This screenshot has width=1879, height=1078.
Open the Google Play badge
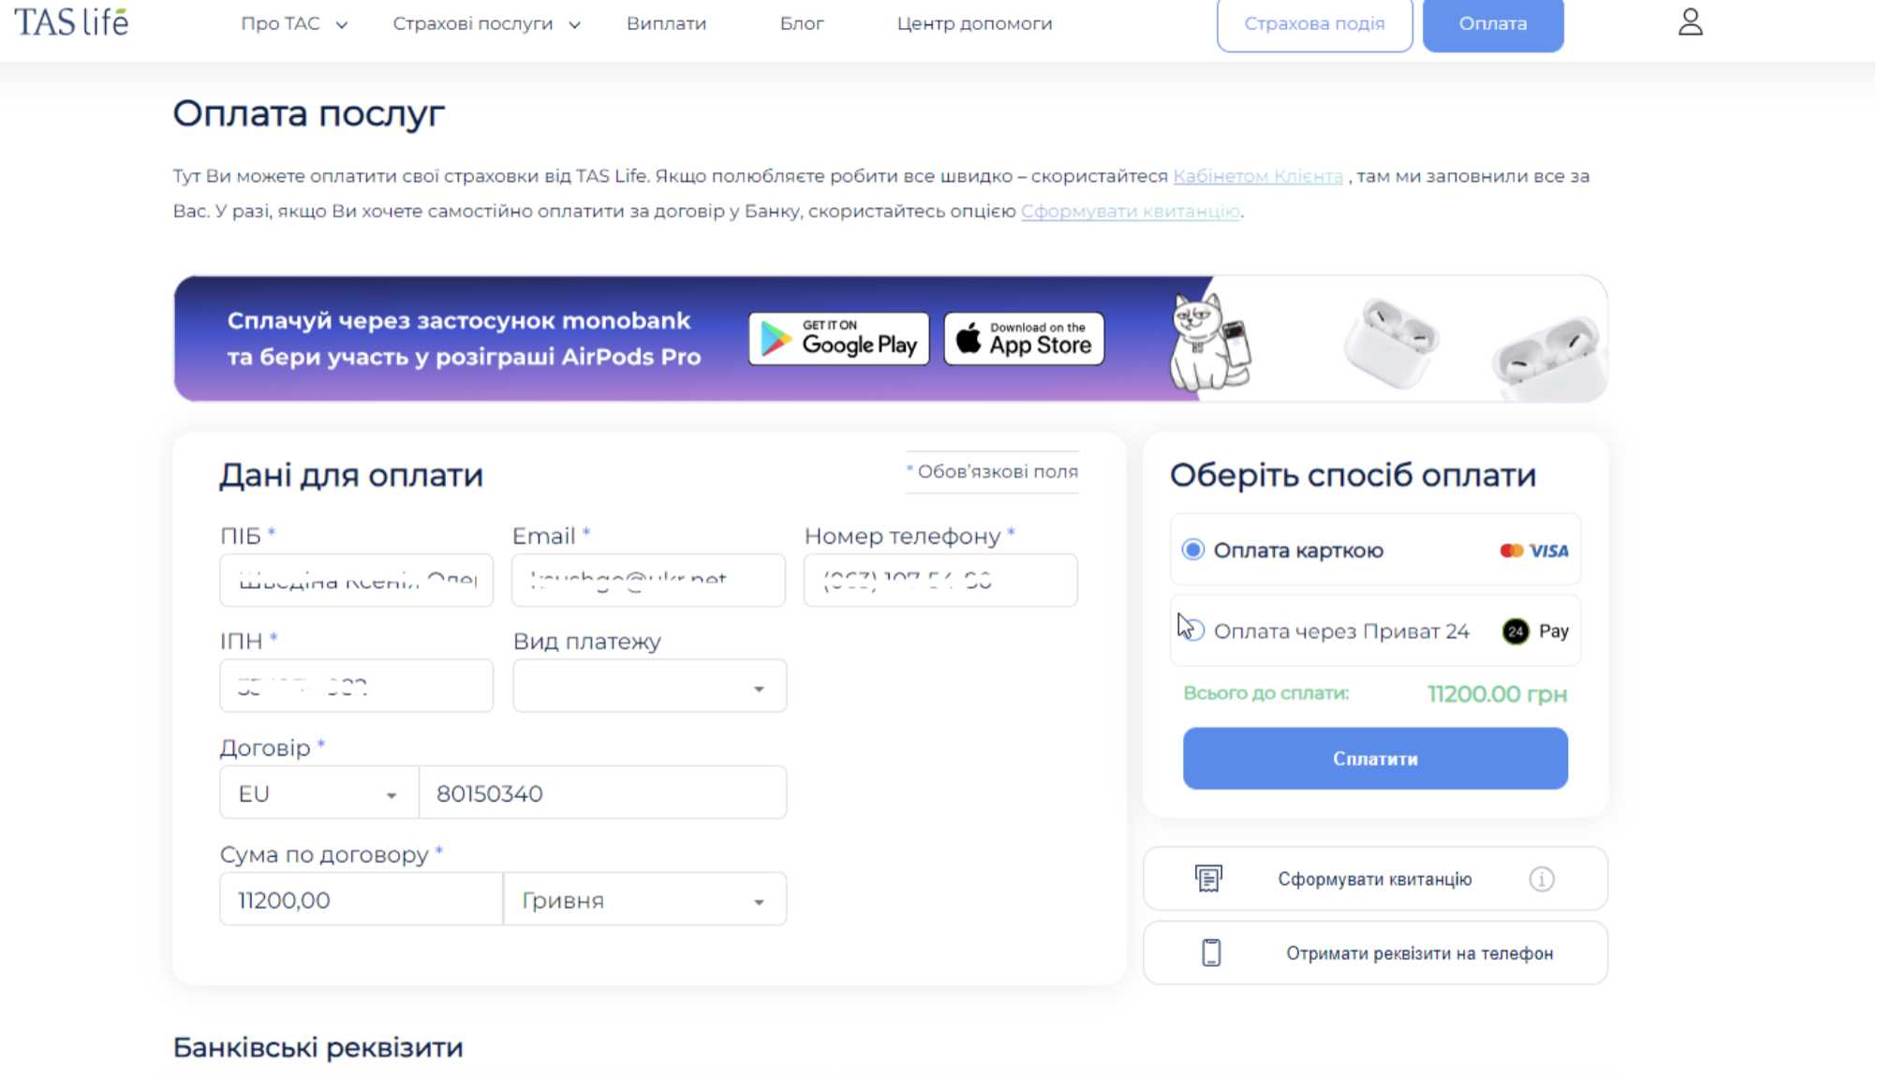838,338
